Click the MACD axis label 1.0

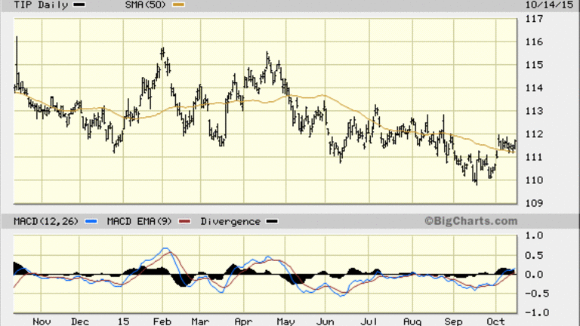coord(534,235)
